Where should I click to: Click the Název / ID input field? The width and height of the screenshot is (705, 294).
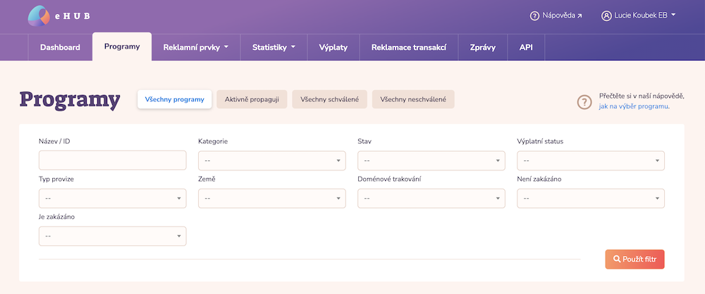pos(112,160)
